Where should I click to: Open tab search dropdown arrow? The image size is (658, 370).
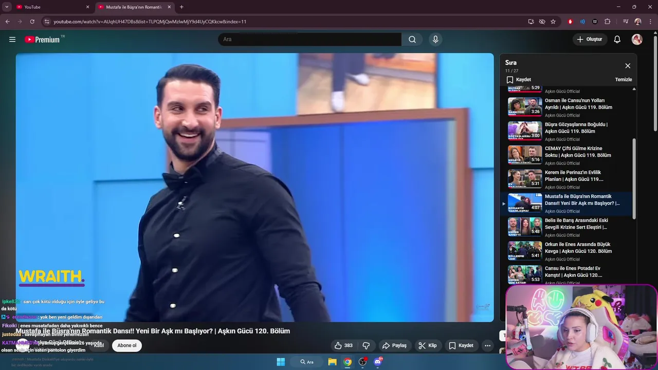7,7
